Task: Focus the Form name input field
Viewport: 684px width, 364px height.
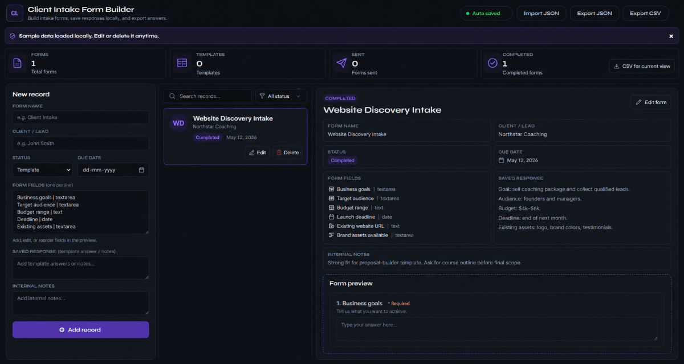Action: point(81,117)
